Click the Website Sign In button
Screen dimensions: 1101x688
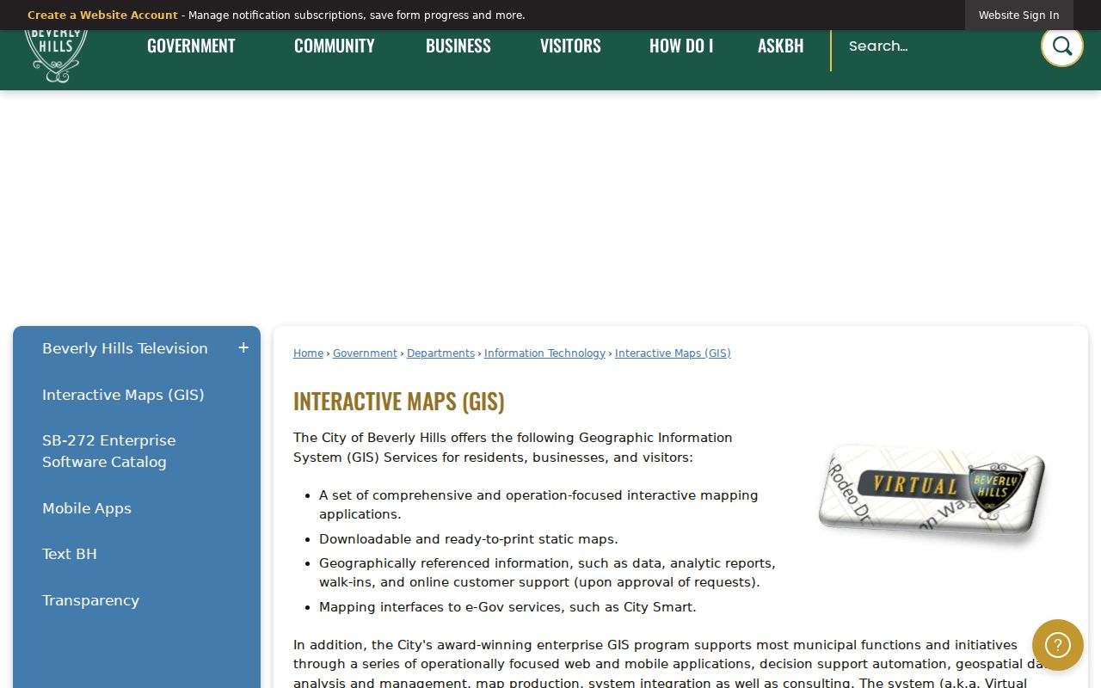1019,15
